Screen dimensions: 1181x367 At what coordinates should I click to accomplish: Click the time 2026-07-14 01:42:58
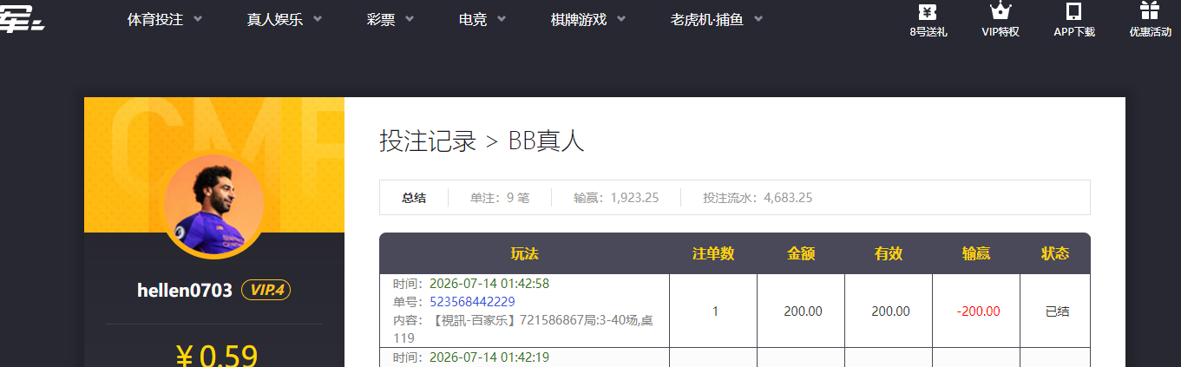point(489,284)
